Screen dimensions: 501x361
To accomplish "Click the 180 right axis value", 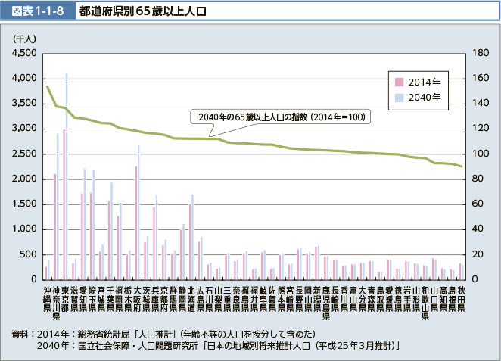I will [480, 53].
